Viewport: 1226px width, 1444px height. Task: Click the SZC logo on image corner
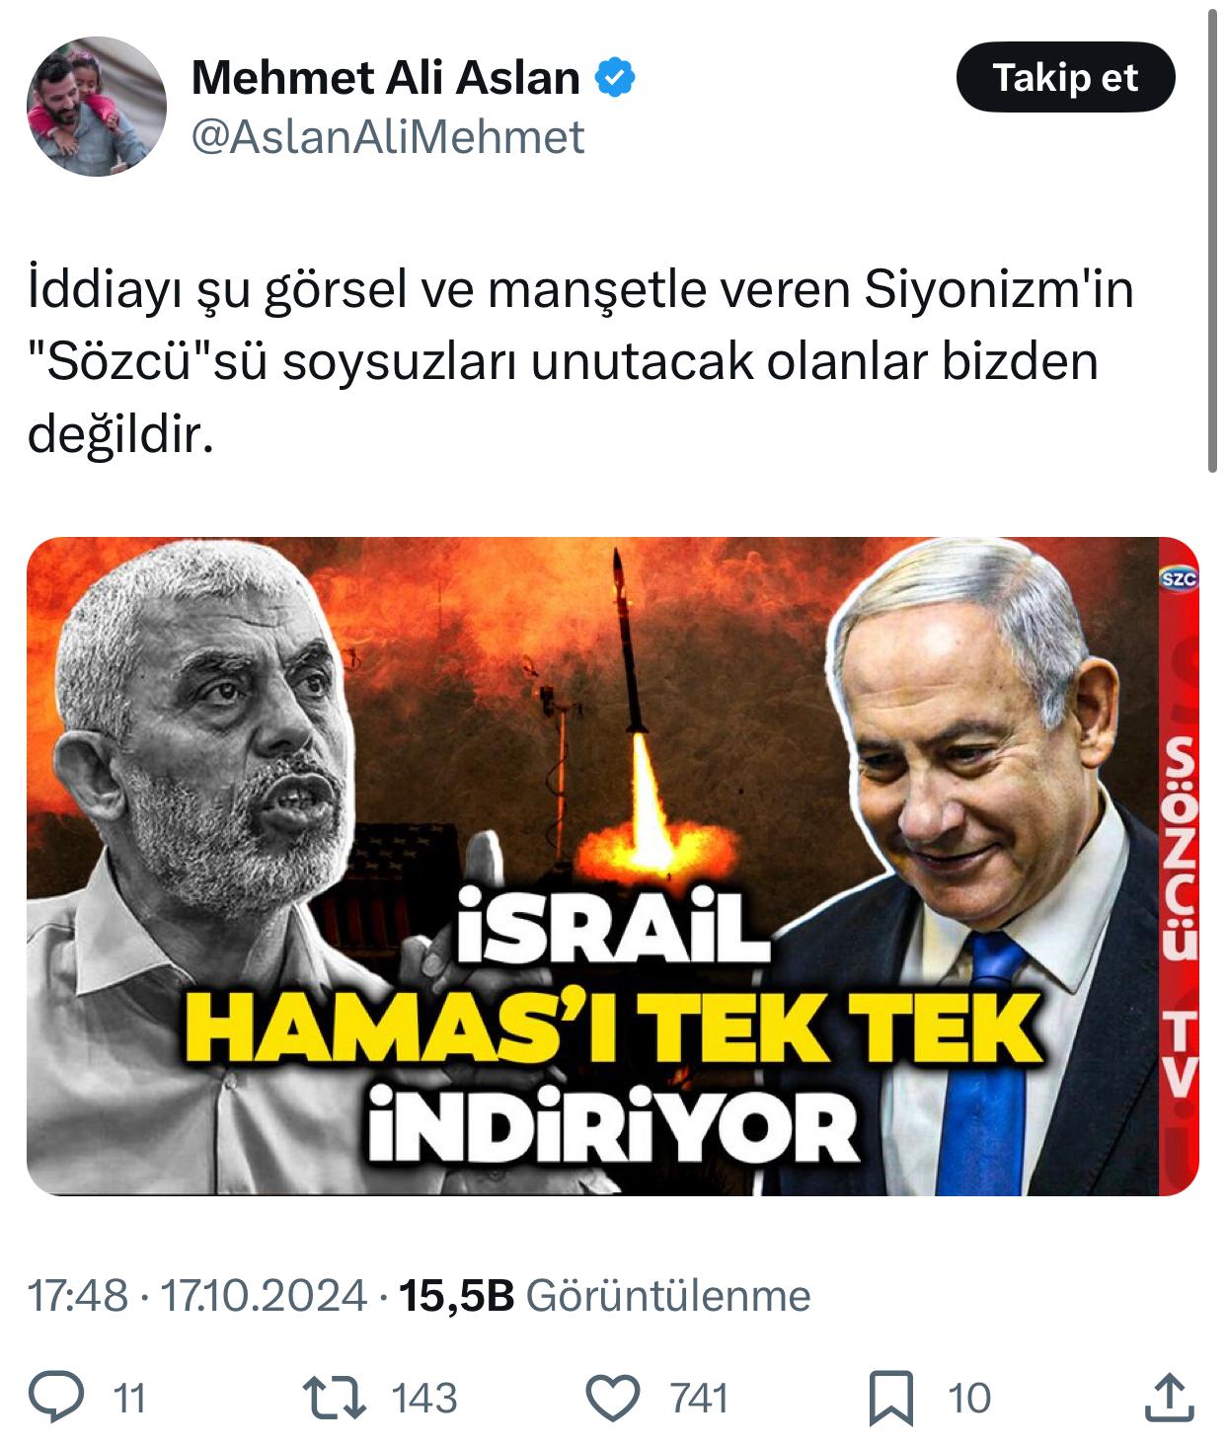pos(1179,579)
